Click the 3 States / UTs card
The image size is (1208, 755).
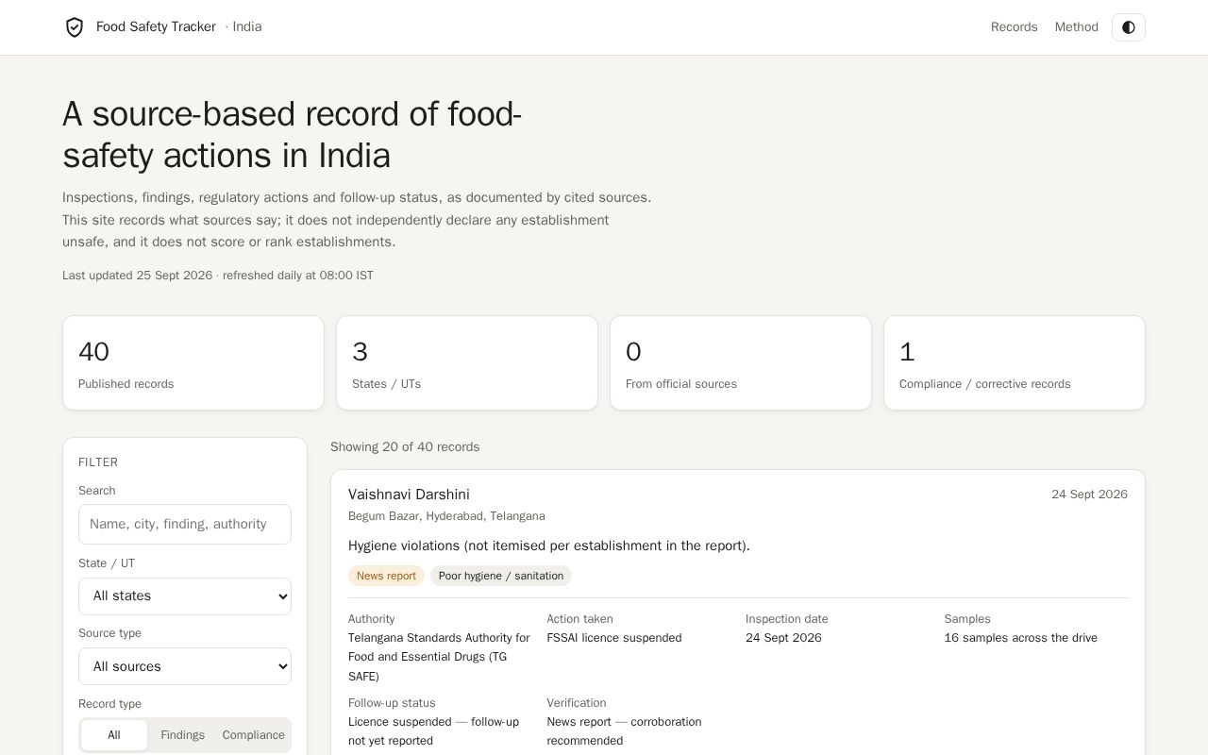467,363
